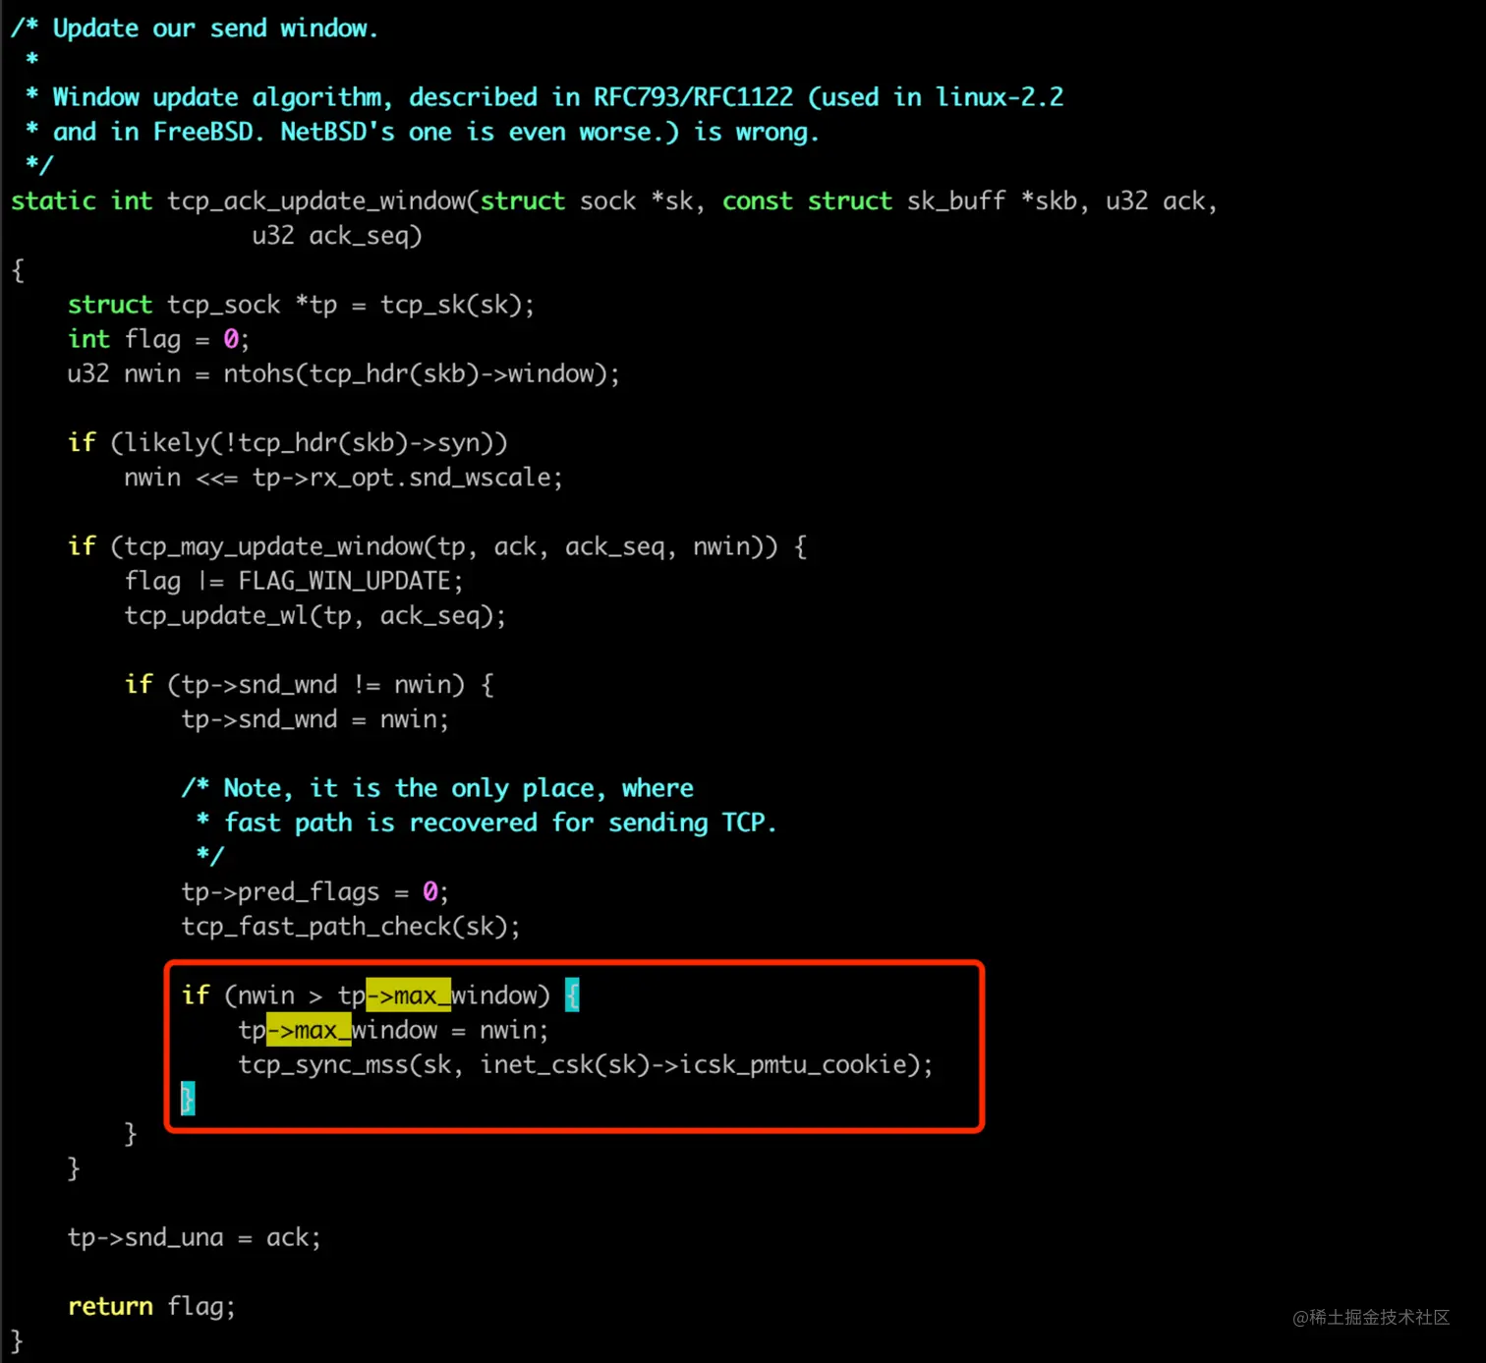Click 'tcp_fast_path_check(sk);' line
The width and height of the screenshot is (1486, 1363).
[350, 927]
